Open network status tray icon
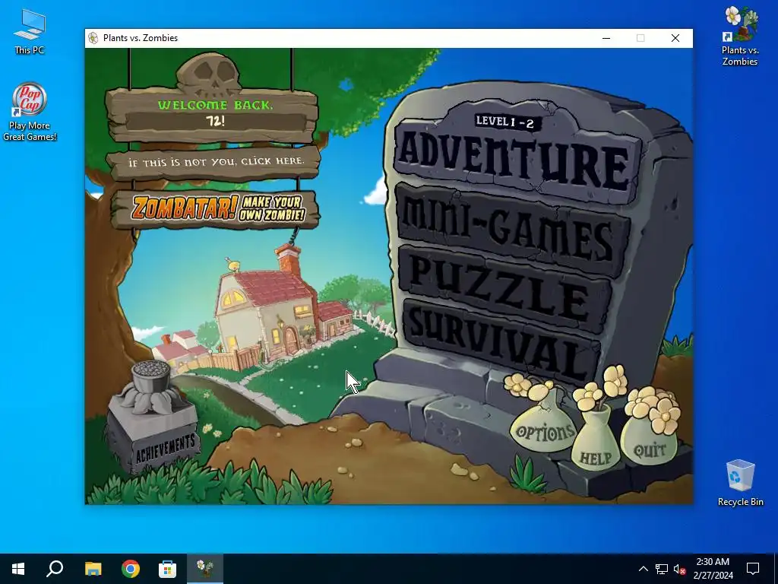The width and height of the screenshot is (778, 584). [662, 569]
